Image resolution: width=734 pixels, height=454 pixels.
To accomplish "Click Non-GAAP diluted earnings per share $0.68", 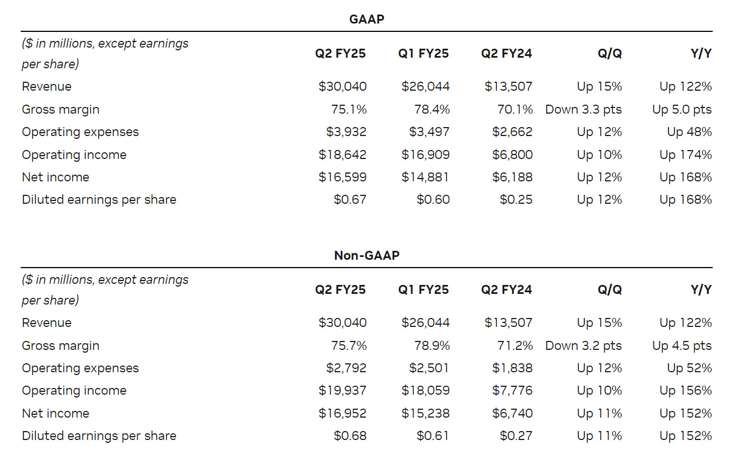I will [350, 436].
